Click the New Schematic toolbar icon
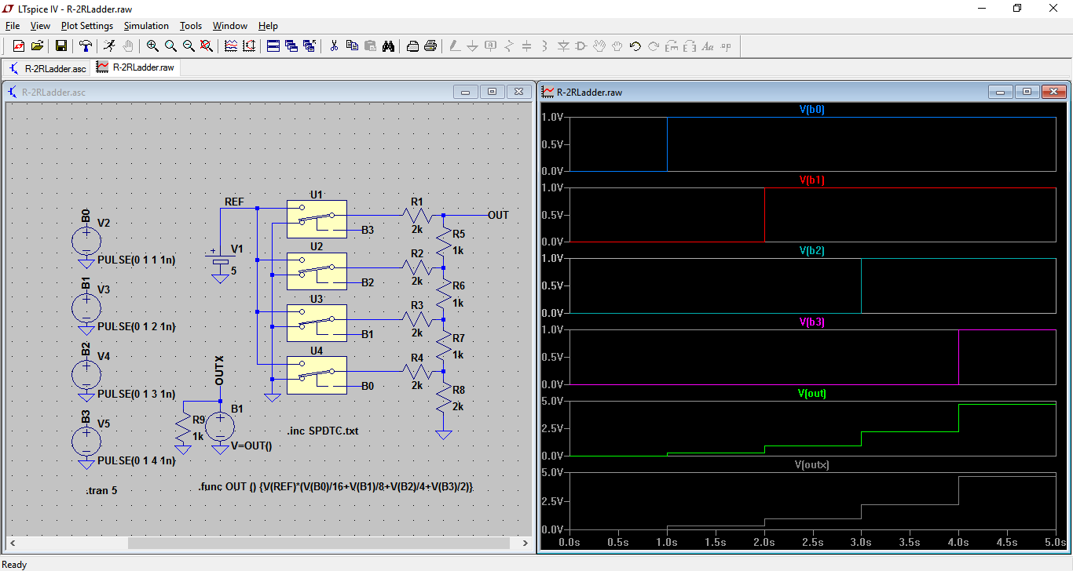The height and width of the screenshot is (571, 1073). tap(18, 46)
